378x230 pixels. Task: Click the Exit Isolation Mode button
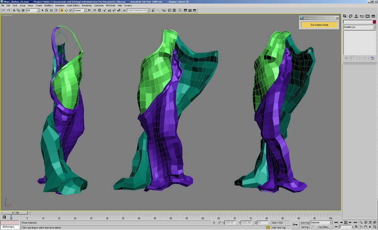(319, 25)
